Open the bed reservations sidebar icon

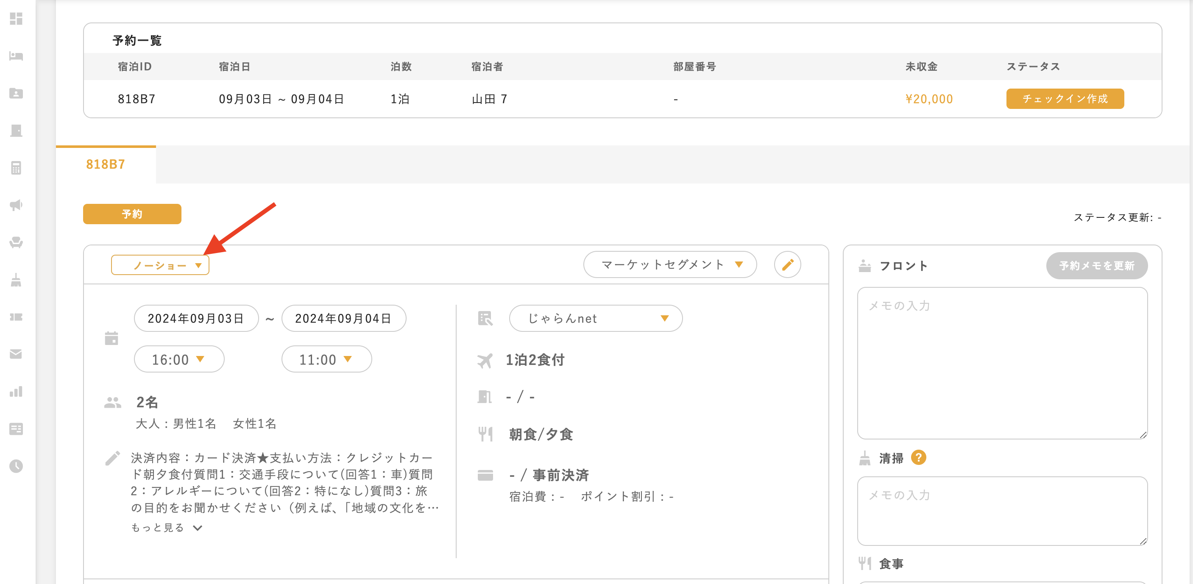16,56
